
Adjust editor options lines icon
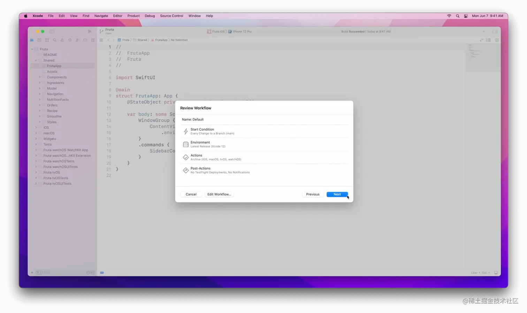488,40
